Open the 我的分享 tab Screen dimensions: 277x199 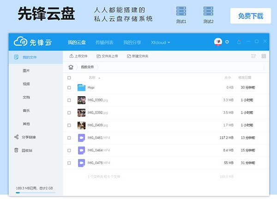coord(132,42)
